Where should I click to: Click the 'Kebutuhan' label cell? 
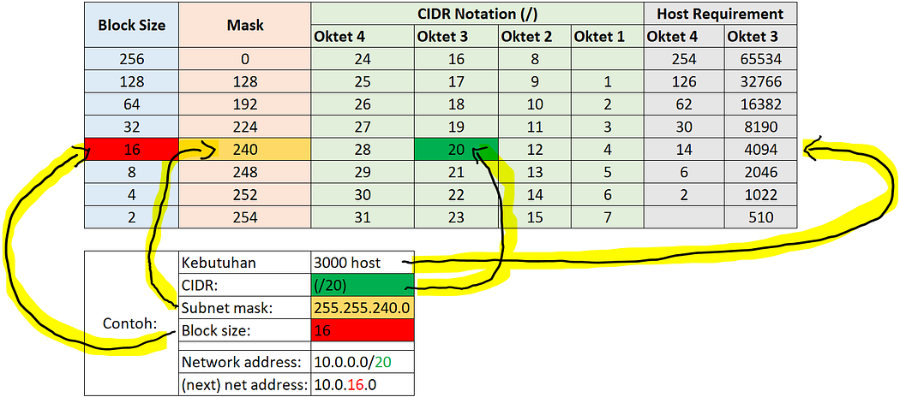coord(245,263)
